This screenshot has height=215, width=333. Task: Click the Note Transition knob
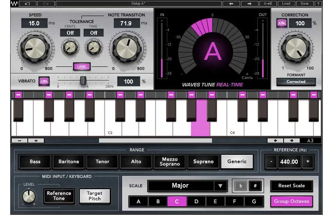[127, 48]
